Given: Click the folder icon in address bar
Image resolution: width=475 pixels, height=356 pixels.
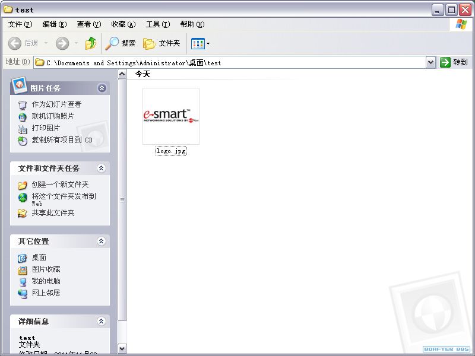Looking at the screenshot, I should 39,62.
